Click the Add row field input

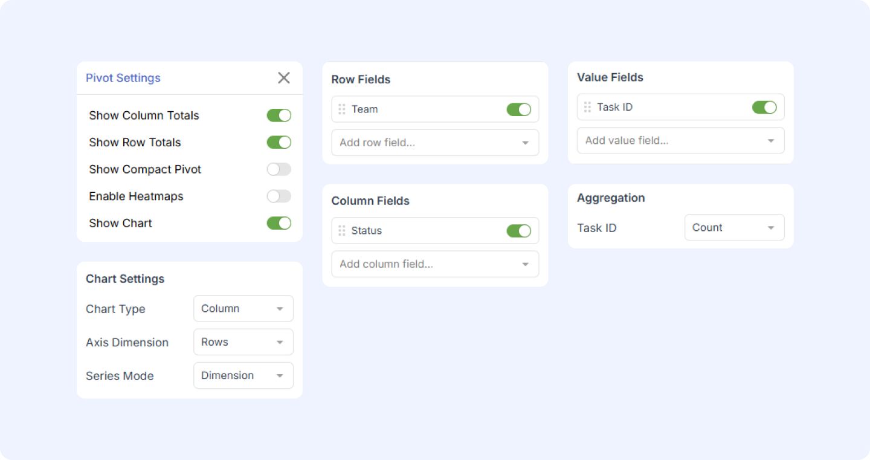click(x=423, y=143)
